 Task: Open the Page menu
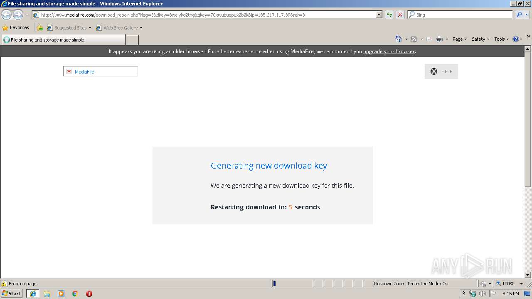(x=460, y=39)
